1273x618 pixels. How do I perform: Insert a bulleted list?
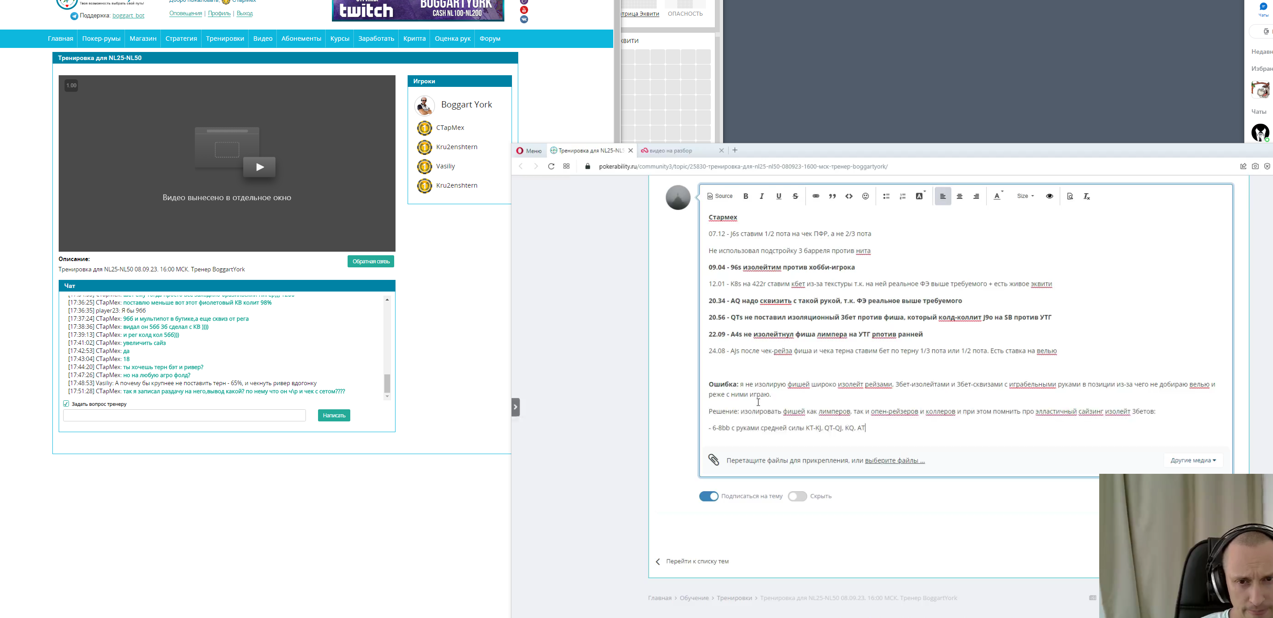click(x=886, y=196)
